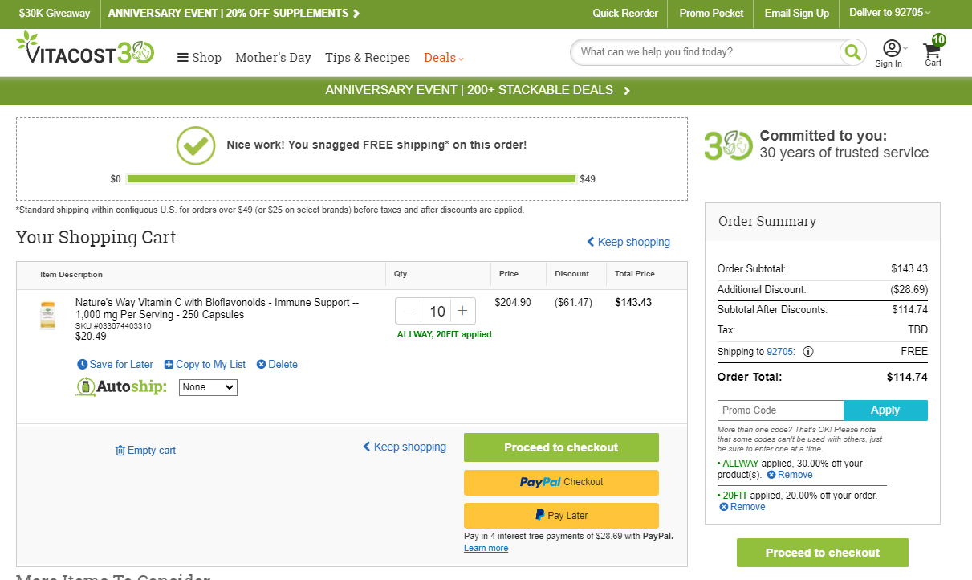
Task: Open the Autoship frequency dropdown
Action: tap(208, 387)
